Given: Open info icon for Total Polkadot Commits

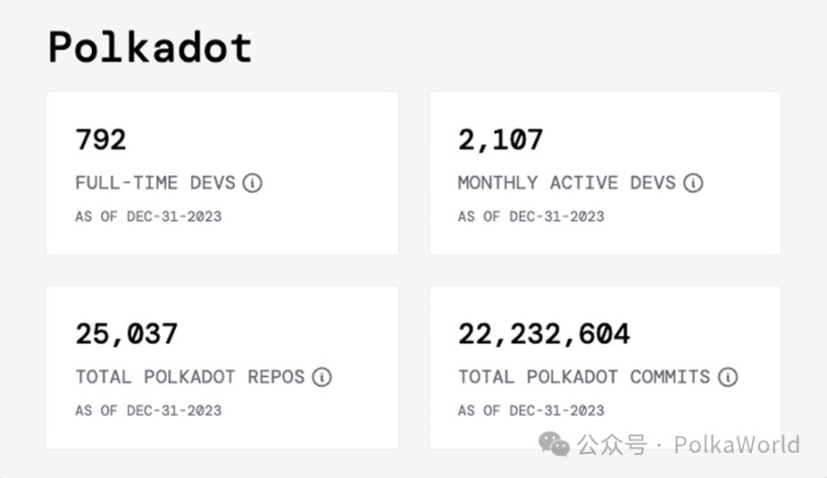Looking at the screenshot, I should tap(729, 377).
